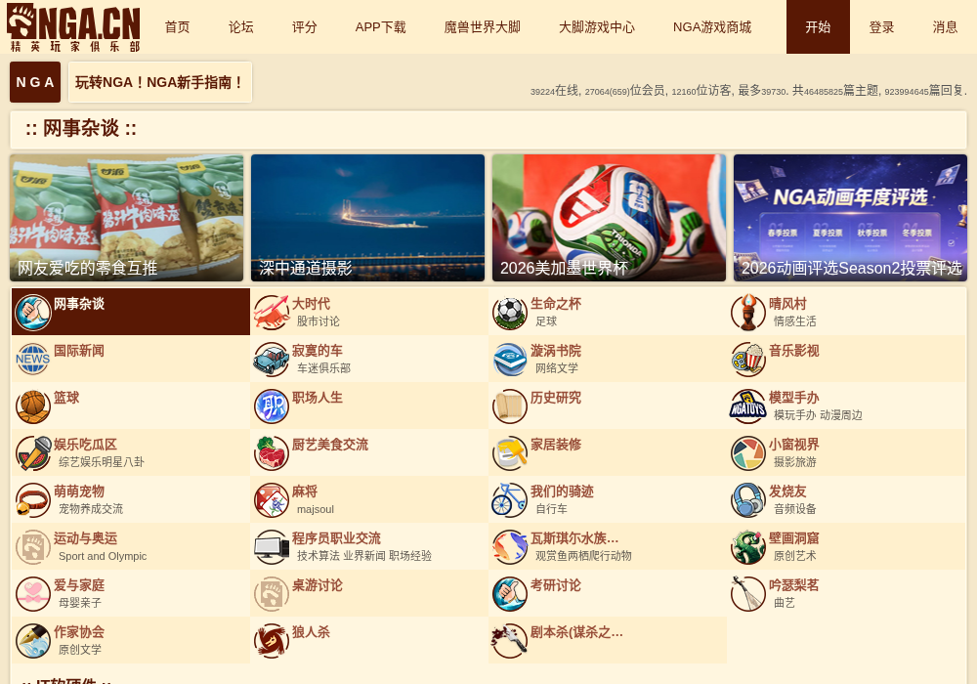977x684 pixels.
Task: Open the blue car icon for 寂寞的车
Action: point(271,360)
